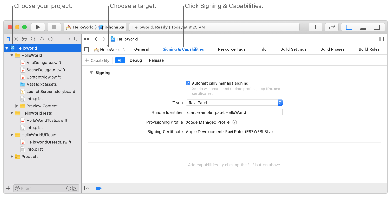
Task: Open the Resource Tags tab
Action: pyautogui.click(x=232, y=49)
